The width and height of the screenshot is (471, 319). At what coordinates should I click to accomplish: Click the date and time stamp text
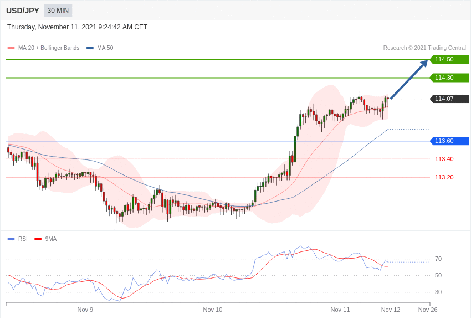(x=77, y=27)
